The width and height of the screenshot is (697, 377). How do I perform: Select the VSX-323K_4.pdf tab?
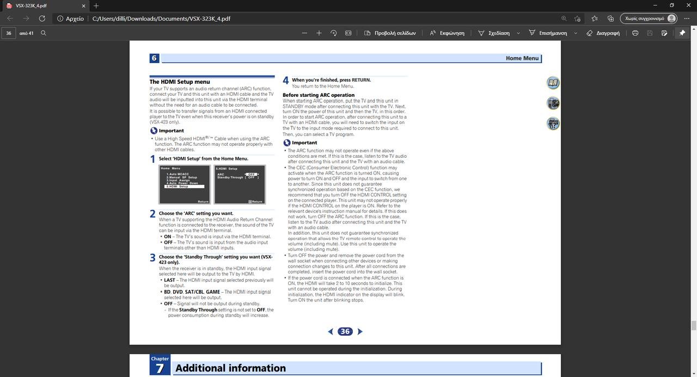pos(45,6)
